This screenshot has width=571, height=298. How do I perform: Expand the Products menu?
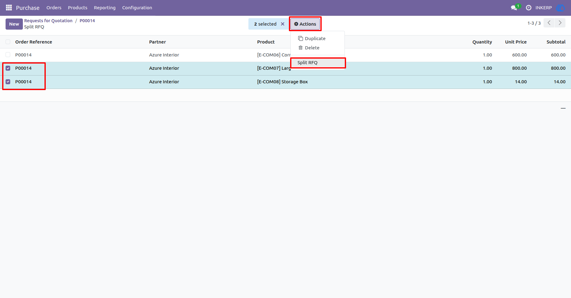[x=78, y=8]
